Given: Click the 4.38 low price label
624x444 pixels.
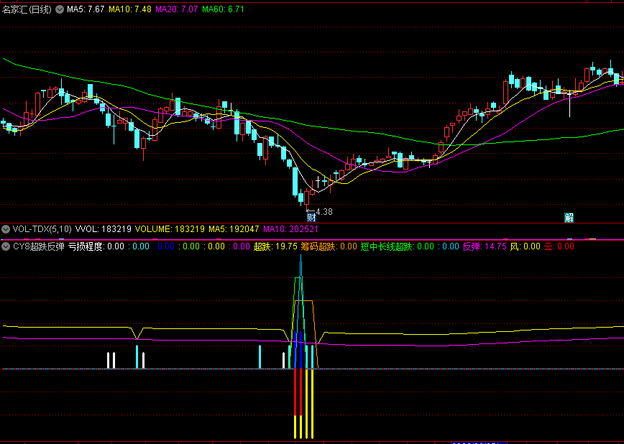Looking at the screenshot, I should pos(324,212).
